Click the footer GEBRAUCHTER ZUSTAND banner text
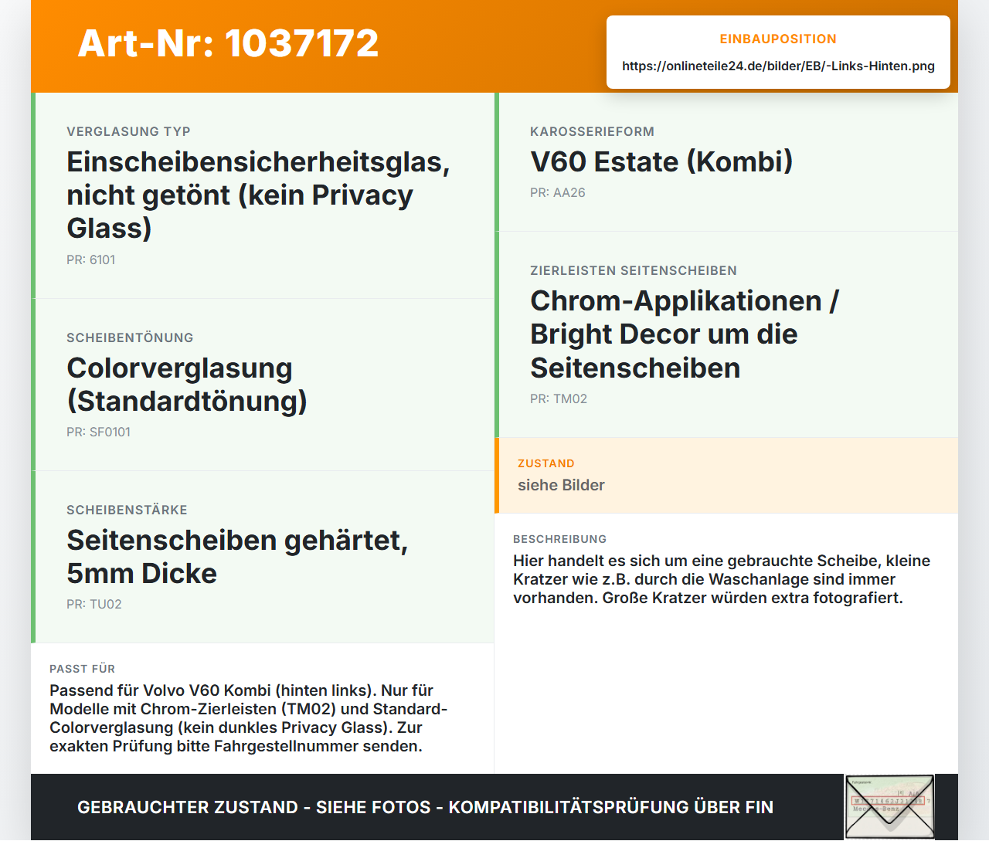Viewport: 989px width, 841px height. 425,807
